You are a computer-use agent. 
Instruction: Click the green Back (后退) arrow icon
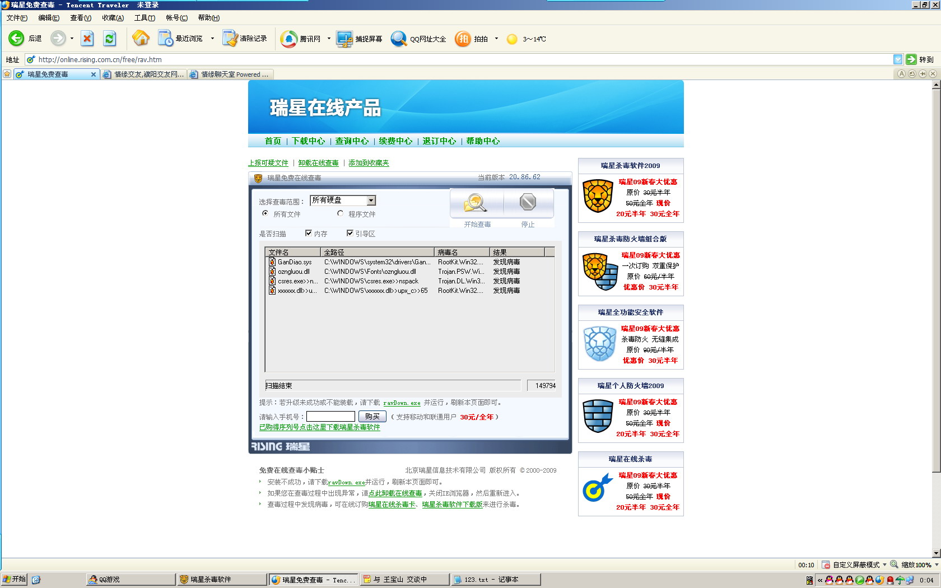(x=16, y=38)
